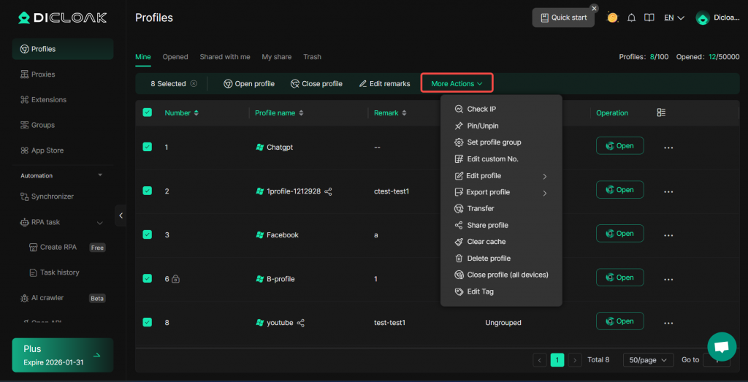The image size is (748, 382).
Task: Open the 50/page page size dropdown
Action: [647, 359]
